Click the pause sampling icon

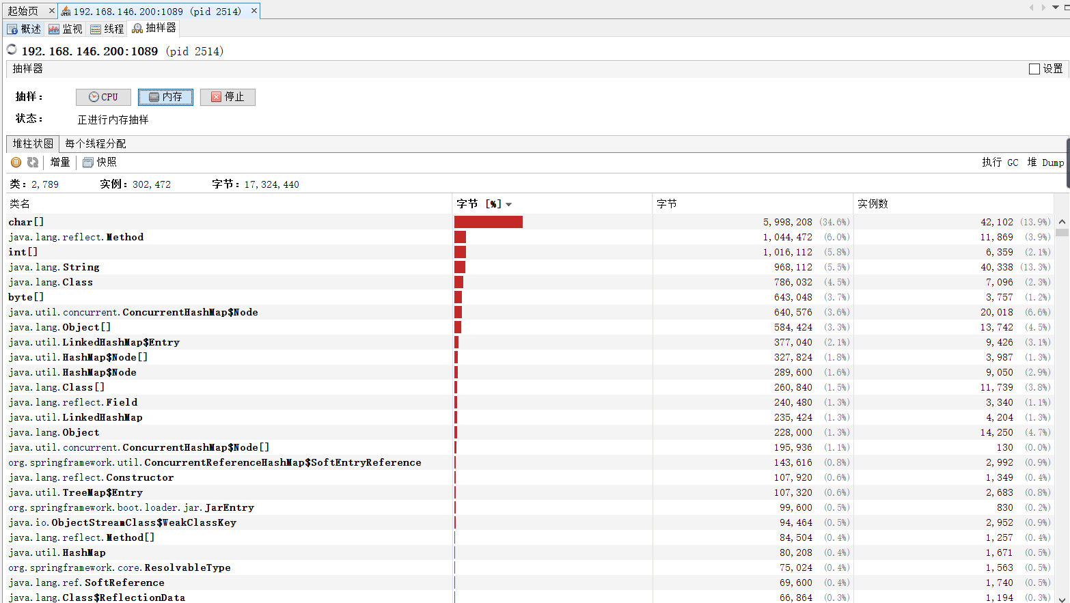pos(16,163)
